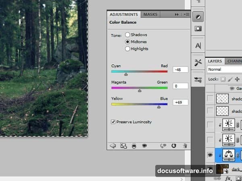Screen dimensions: 242x181
Task: Lock layer position icon
Action: pos(237,79)
